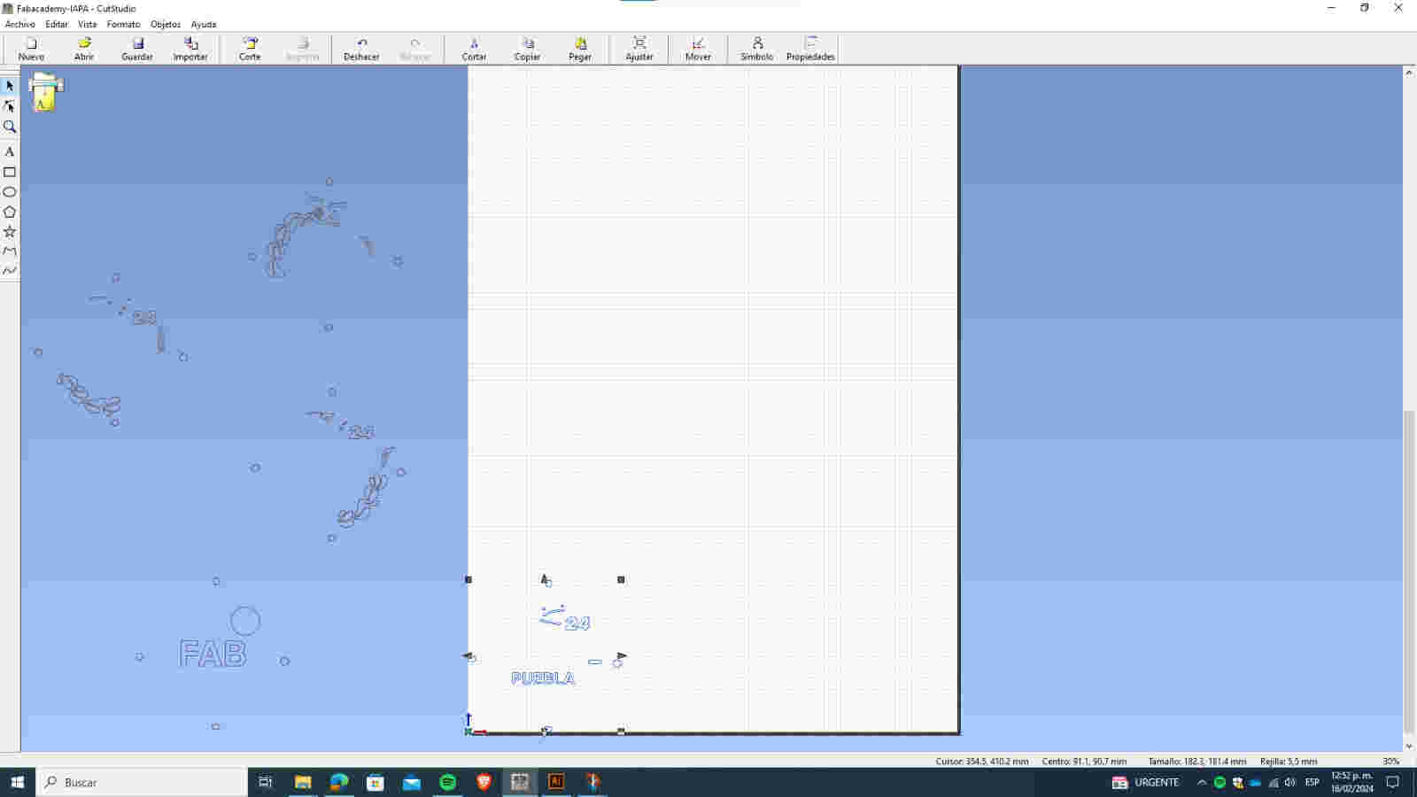Viewport: 1417px width, 797px height.
Task: Click the vertical scrollbar thumb
Action: [1409, 571]
